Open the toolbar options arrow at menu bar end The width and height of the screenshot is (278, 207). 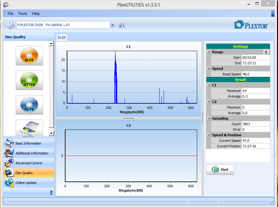coord(273,14)
